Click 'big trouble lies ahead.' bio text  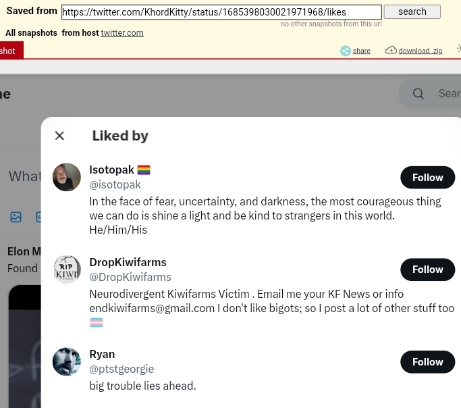(142, 386)
